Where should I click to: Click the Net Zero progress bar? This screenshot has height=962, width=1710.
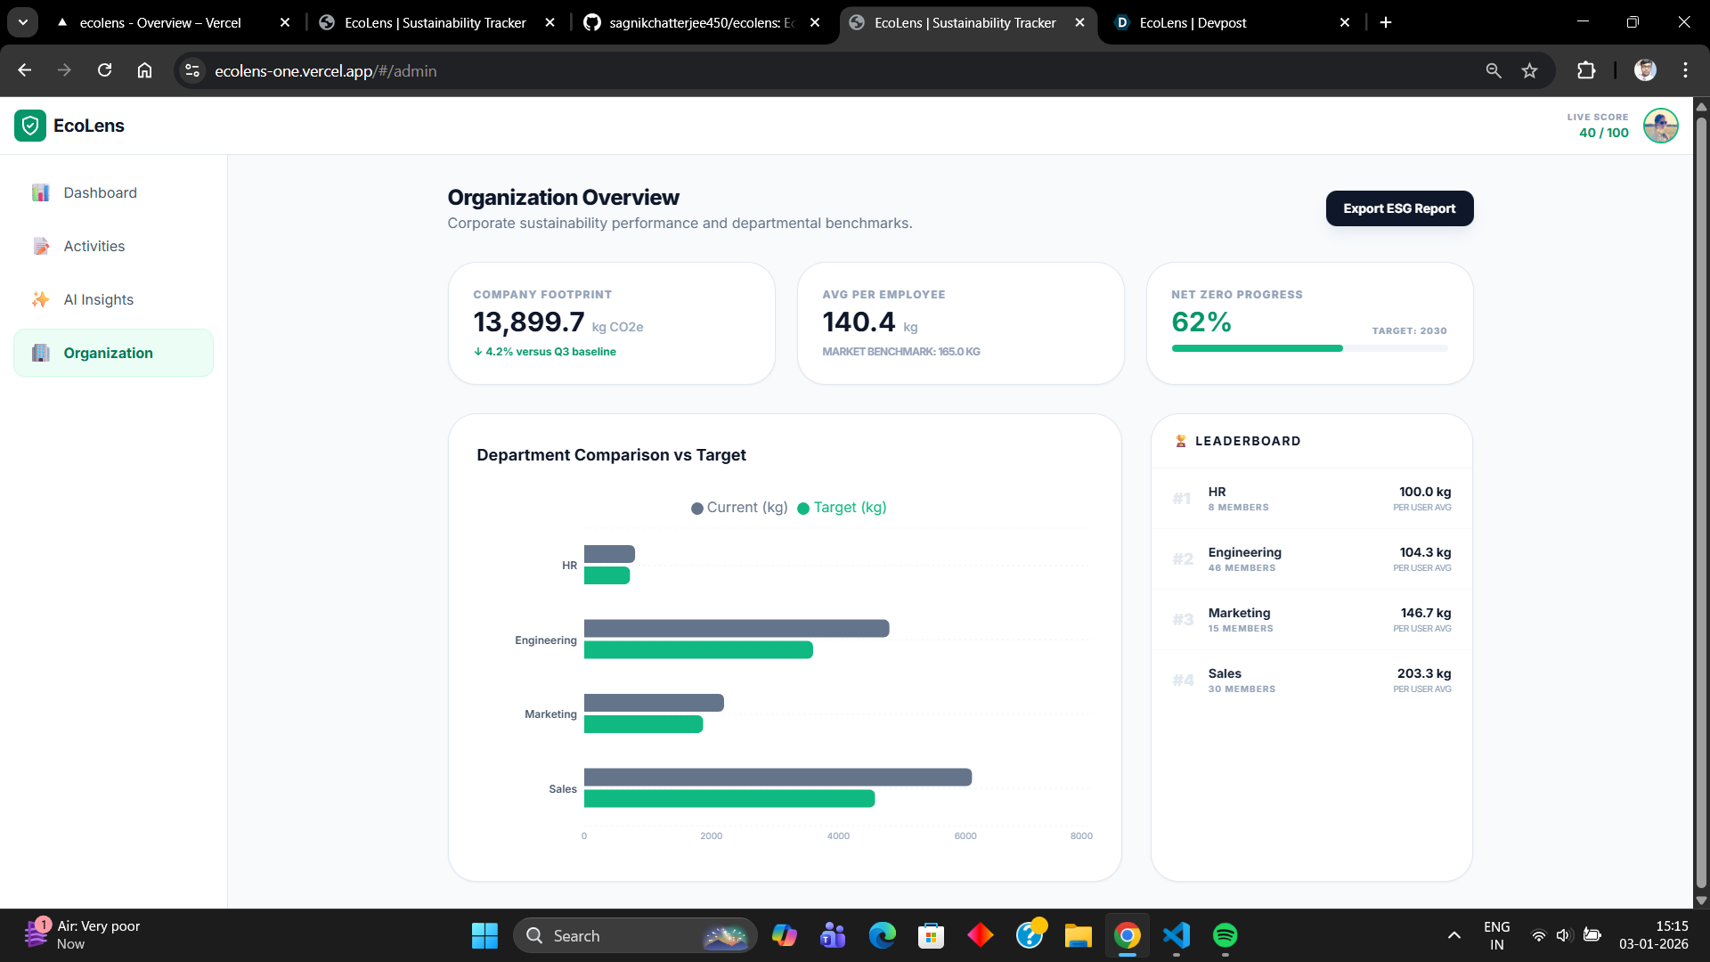[x=1308, y=348]
